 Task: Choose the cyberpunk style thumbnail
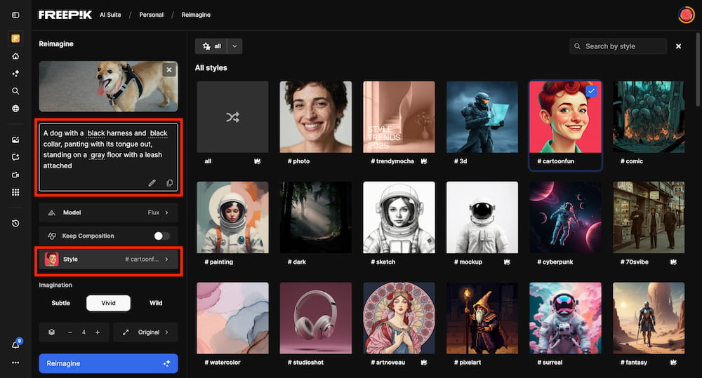coord(565,217)
